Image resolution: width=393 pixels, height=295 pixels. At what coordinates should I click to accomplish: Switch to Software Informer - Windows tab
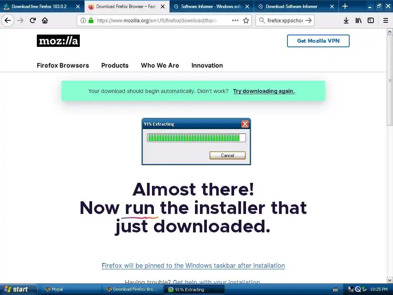[x=212, y=6]
